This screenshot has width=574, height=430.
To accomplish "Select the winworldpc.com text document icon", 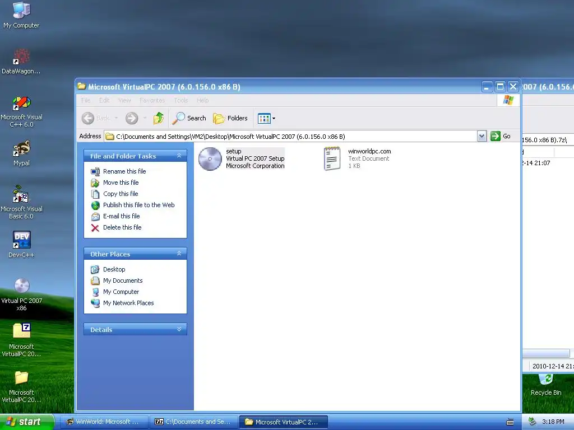I will [332, 158].
